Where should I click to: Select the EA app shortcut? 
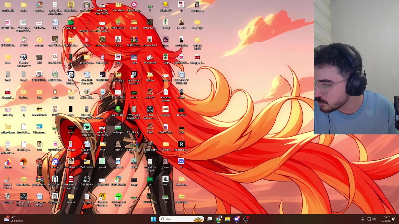tap(23, 163)
